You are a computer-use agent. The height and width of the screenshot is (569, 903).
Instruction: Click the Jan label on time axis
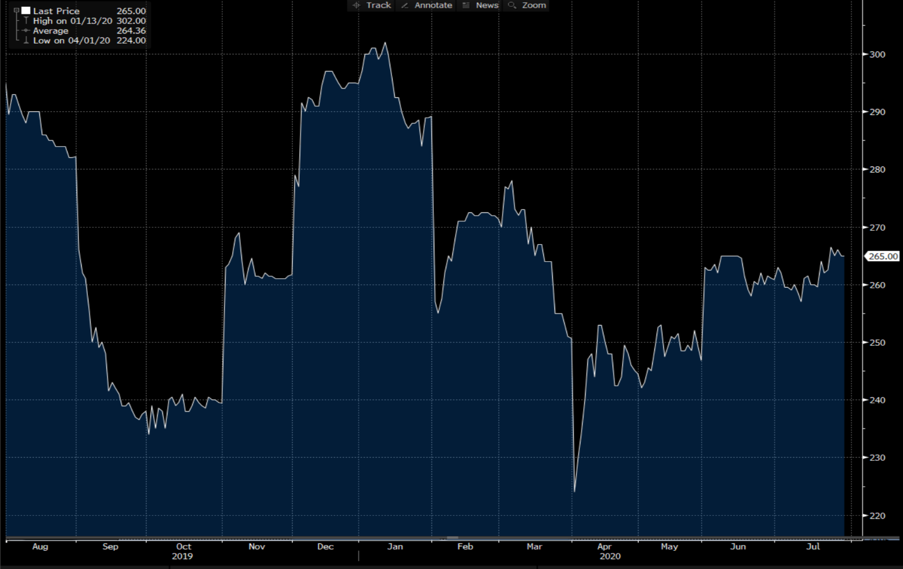click(x=395, y=547)
